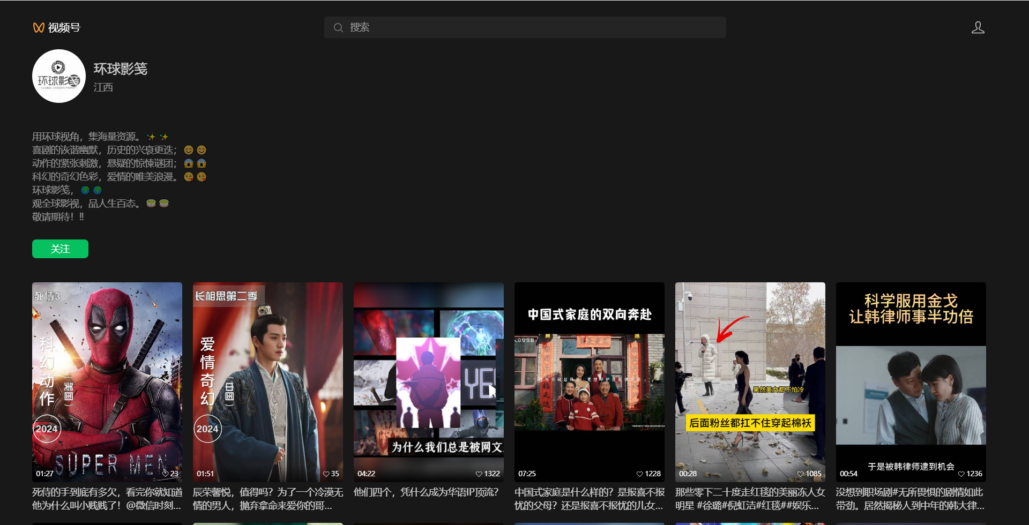
Task: Click the 环球影笺 channel avatar
Action: (x=59, y=76)
